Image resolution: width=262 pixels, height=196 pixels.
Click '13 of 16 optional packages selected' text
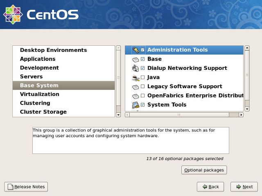click(185, 159)
